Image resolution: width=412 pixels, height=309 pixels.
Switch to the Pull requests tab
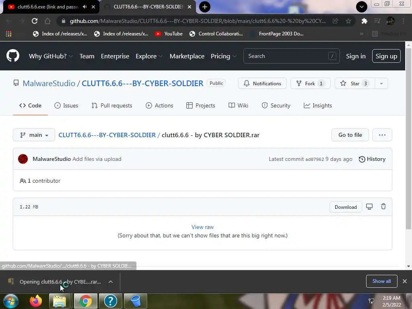tap(112, 106)
